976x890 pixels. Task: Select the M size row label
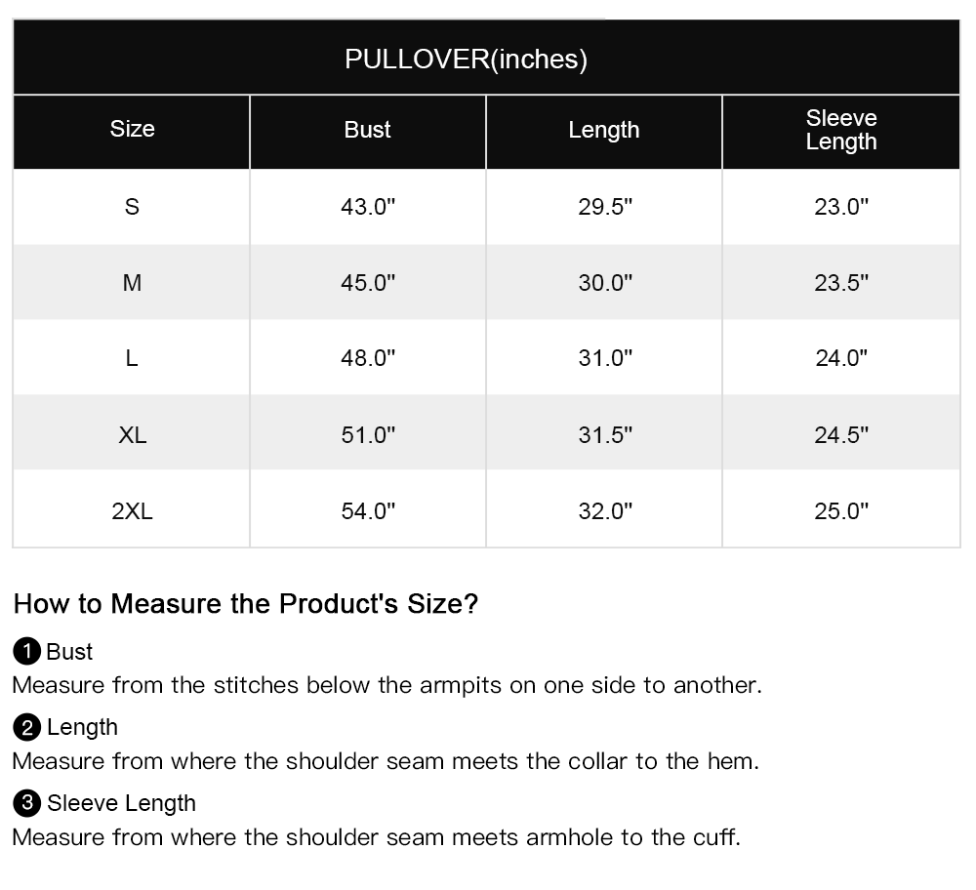[132, 283]
